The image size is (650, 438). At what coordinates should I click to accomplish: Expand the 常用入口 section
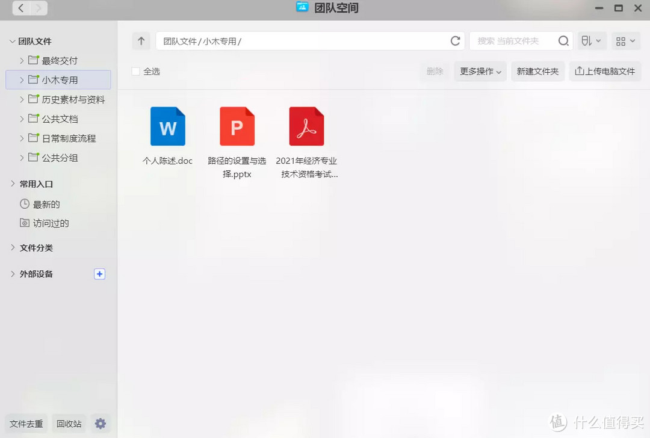tap(13, 184)
